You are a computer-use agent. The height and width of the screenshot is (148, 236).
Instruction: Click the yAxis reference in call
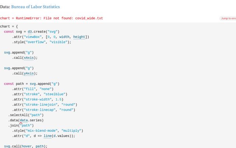(x=29, y=73)
